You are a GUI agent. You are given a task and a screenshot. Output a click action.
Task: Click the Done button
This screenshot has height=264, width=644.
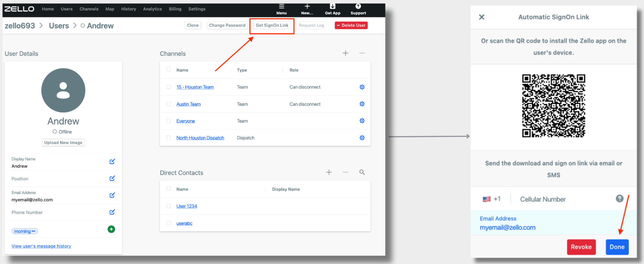tap(617, 247)
